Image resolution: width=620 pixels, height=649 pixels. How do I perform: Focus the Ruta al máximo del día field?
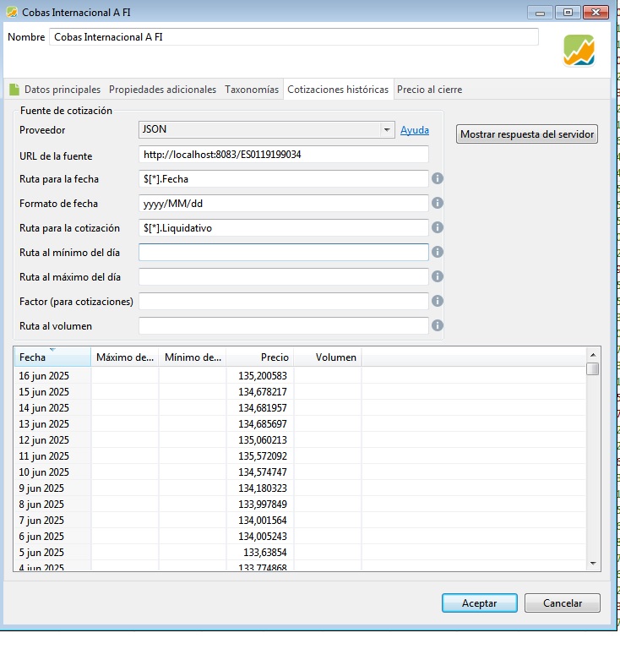tap(283, 276)
